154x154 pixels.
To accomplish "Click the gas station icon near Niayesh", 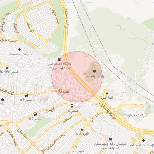I will pos(60,59).
